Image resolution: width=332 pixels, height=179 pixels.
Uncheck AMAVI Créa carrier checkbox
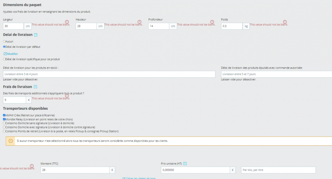coord(4,115)
